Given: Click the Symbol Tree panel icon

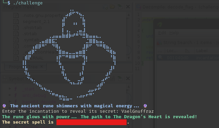Looking at the screenshot, I should click(x=5, y=79).
